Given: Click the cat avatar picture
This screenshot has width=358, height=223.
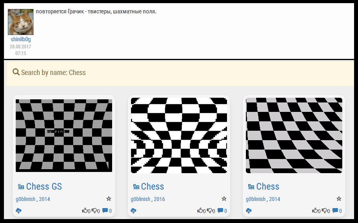Looking at the screenshot, I should (20, 22).
